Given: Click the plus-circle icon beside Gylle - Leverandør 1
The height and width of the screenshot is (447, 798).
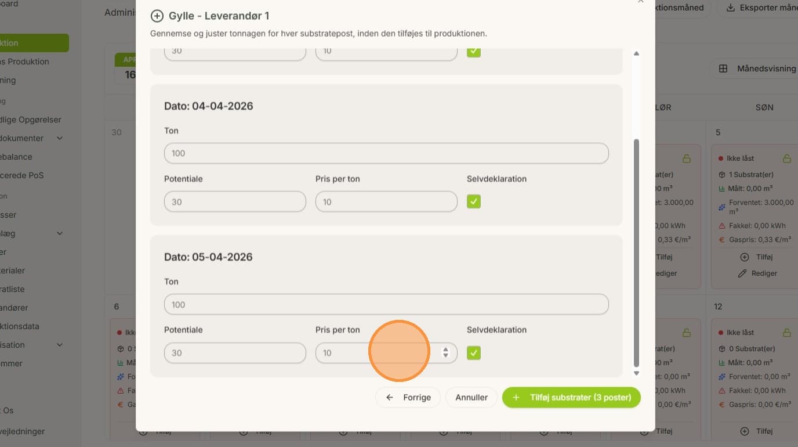Looking at the screenshot, I should click(157, 16).
